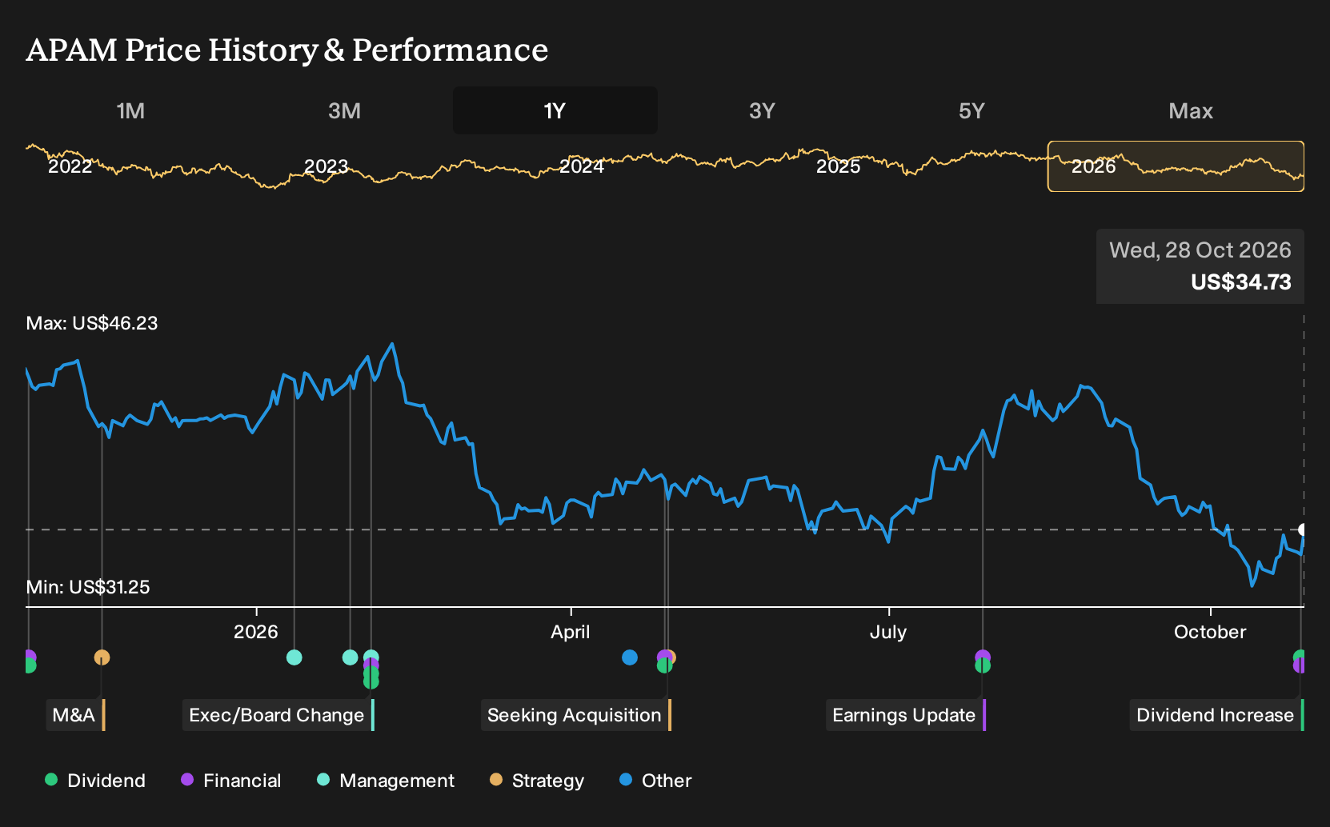This screenshot has width=1330, height=827.
Task: Toggle Dividend events in legend
Action: (95, 781)
